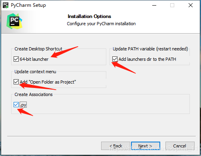Click the Next button

pos(145,146)
